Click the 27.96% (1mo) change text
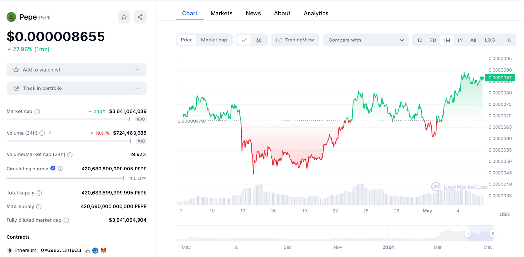 31,49
